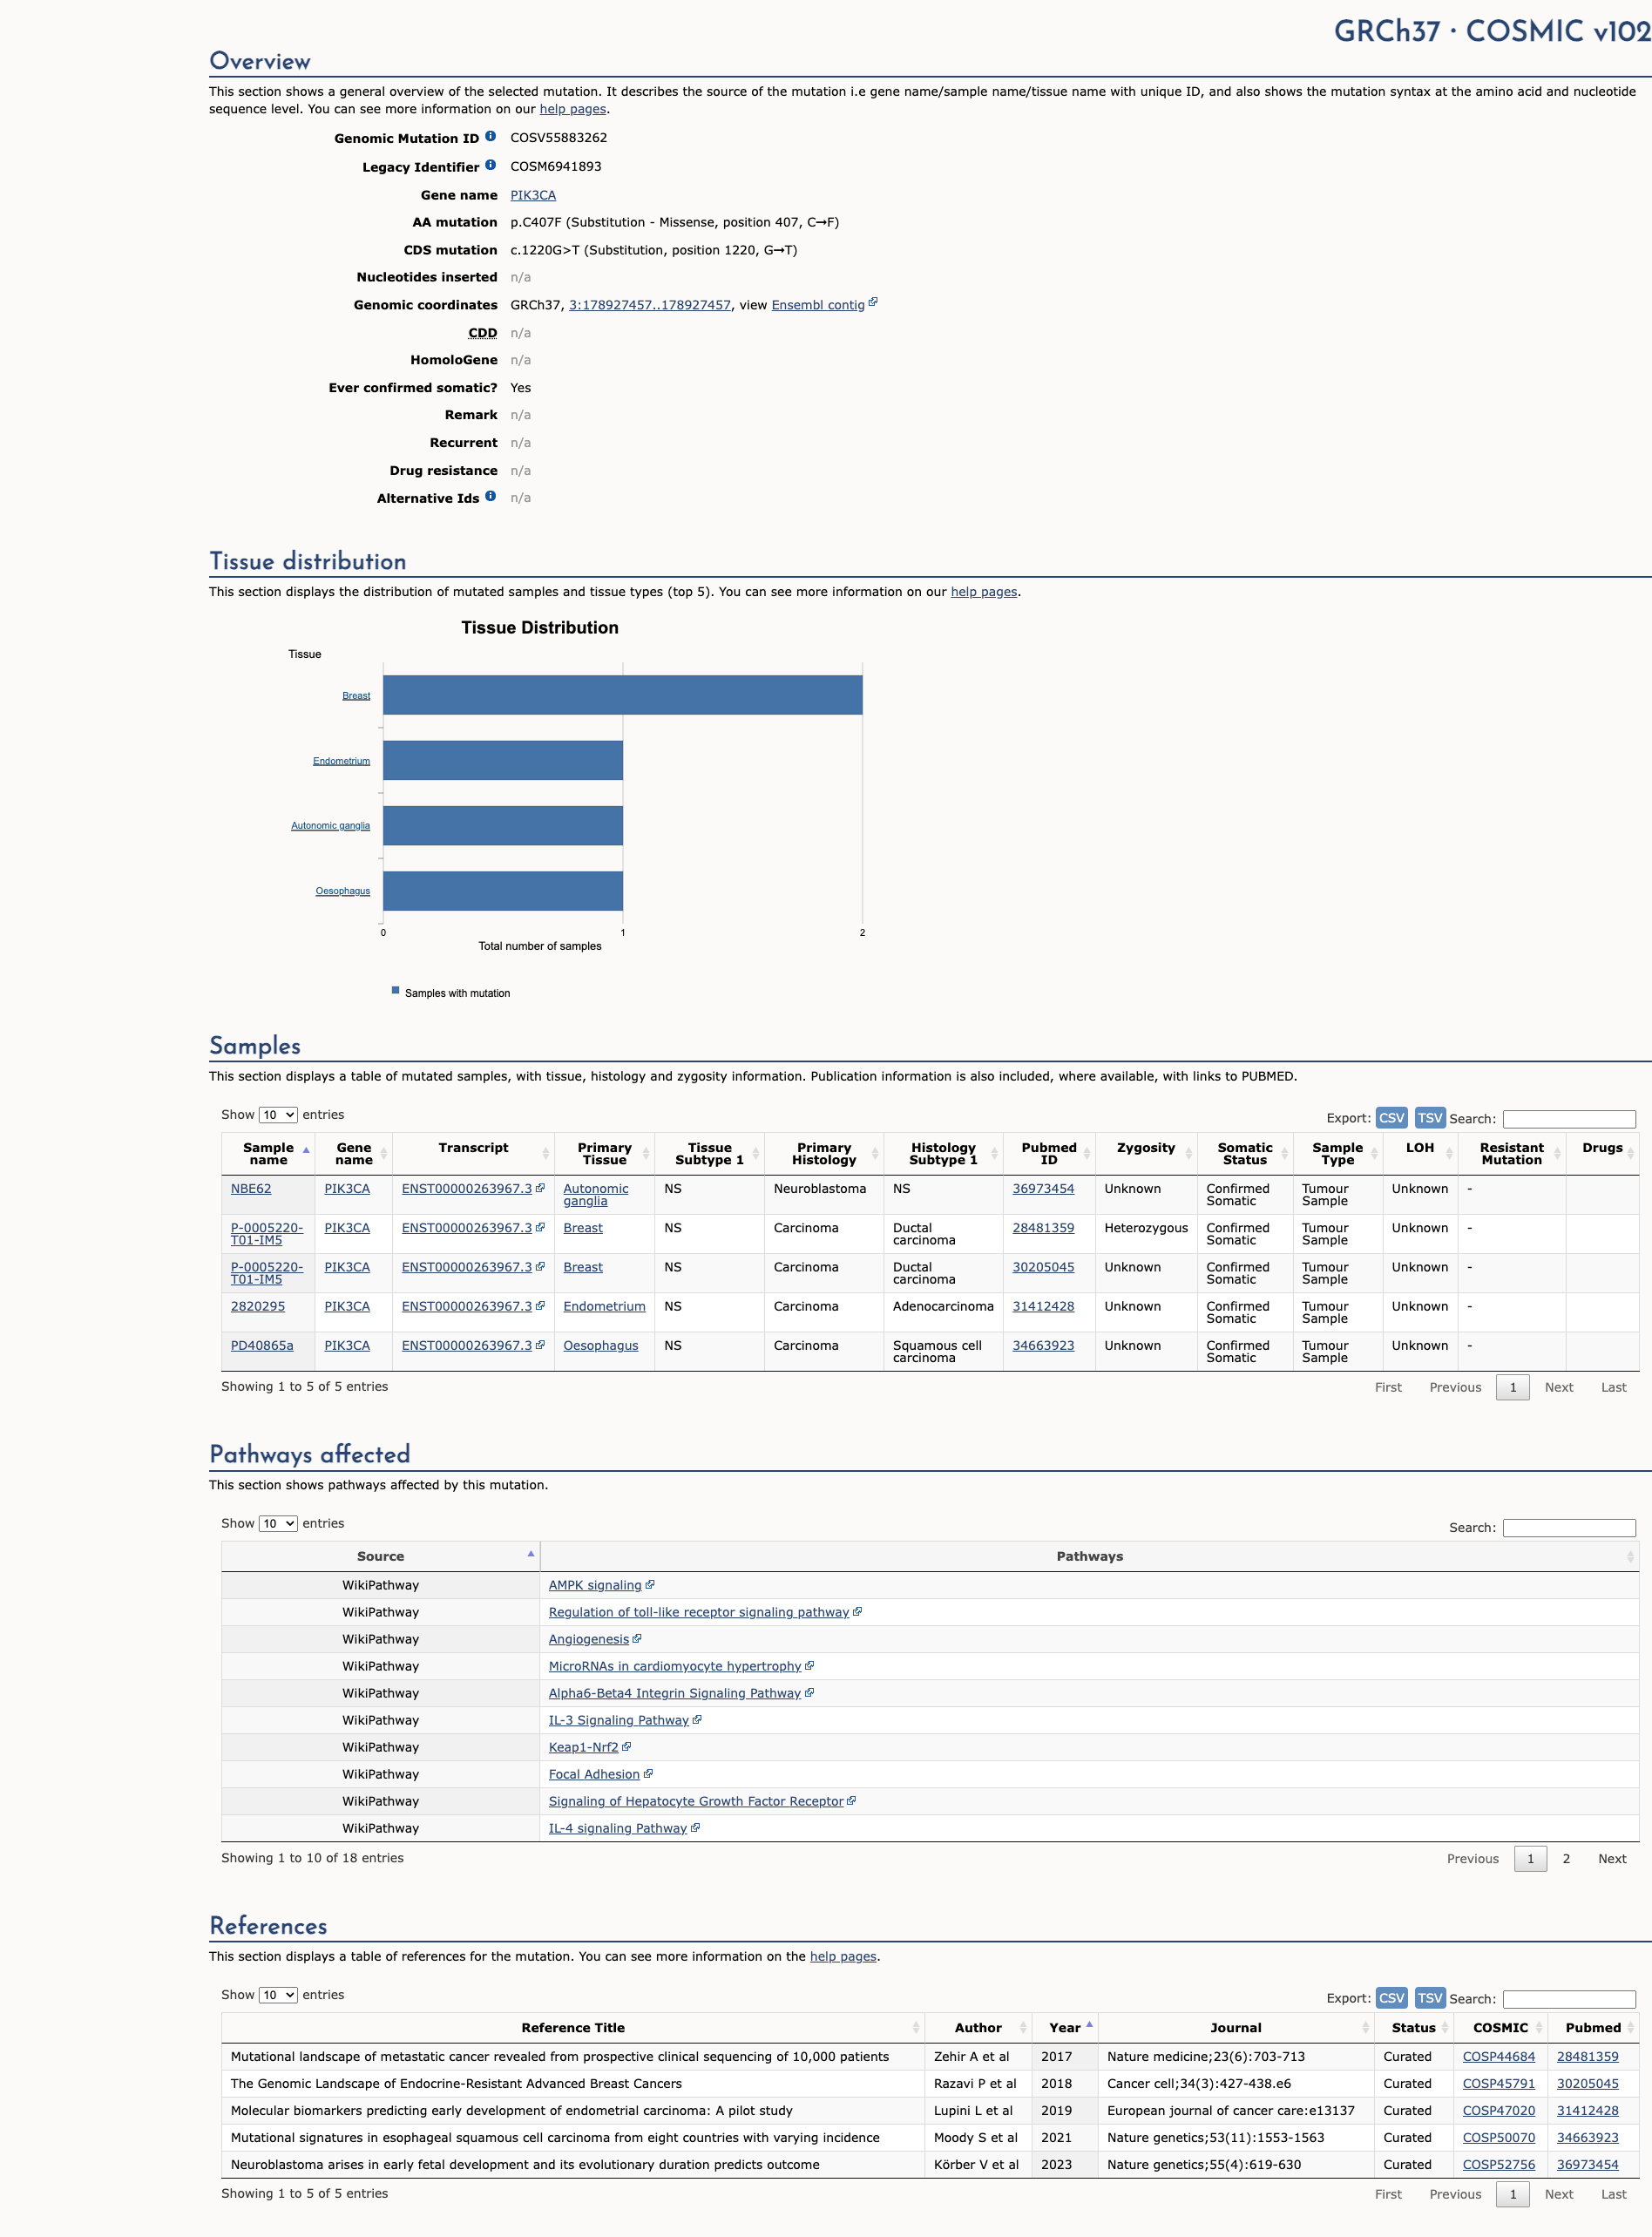Open Autonomic ganglia label in chart
Screen dimensions: 1652x2237
pos(330,825)
